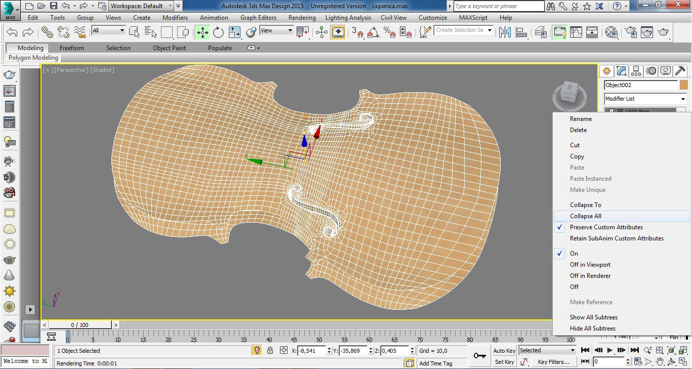Open the Modifiers menu
Screen dimensions: 692x369
tap(175, 18)
